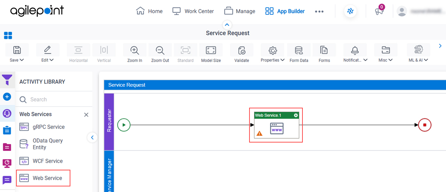Align Vertical toolbar button
The image size is (446, 192).
click(x=104, y=53)
